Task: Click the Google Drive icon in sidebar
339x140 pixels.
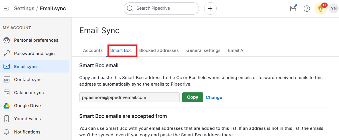Action: click(x=7, y=106)
